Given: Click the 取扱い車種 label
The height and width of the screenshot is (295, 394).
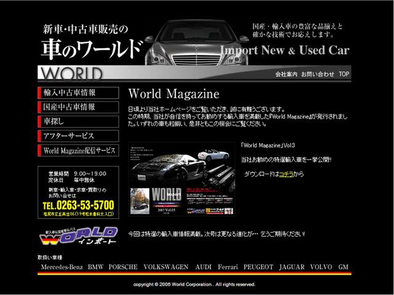Looking at the screenshot, I should [x=50, y=258].
